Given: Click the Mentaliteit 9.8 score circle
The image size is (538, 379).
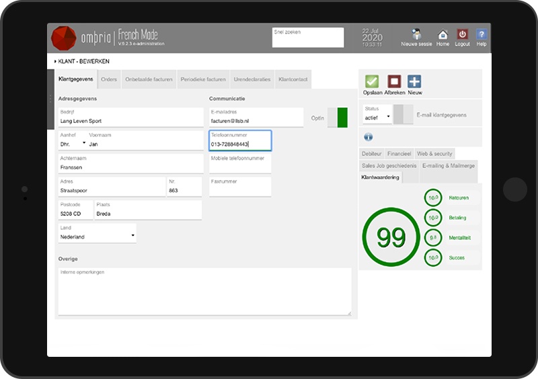Looking at the screenshot, I should tap(433, 237).
